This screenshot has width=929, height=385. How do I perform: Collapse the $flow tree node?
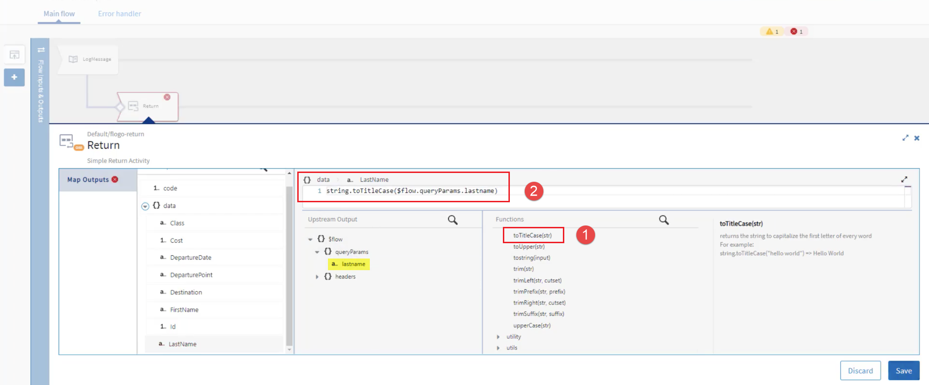click(310, 239)
